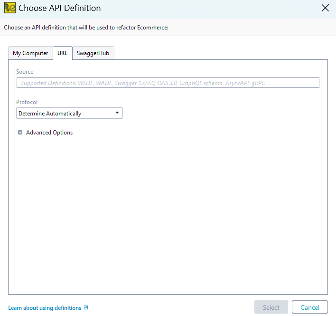This screenshot has width=336, height=316.
Task: Close the Choose API Definition dialog
Action: coord(325,8)
